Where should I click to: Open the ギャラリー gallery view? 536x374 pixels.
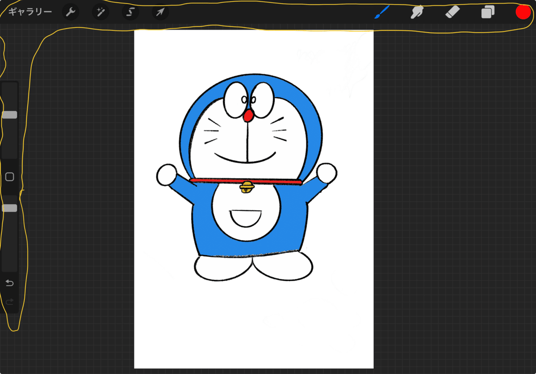click(30, 12)
